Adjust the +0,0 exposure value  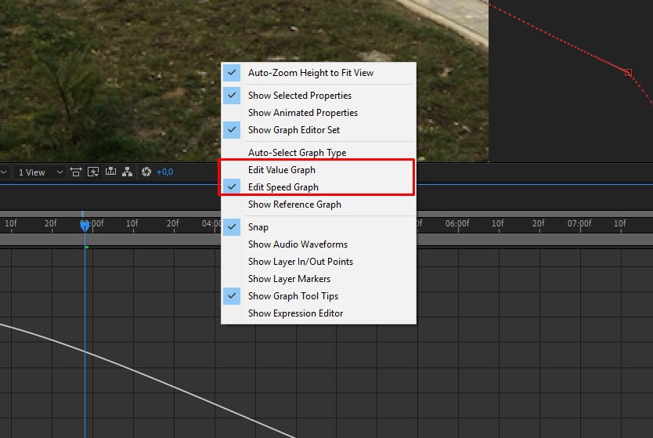pyautogui.click(x=164, y=172)
